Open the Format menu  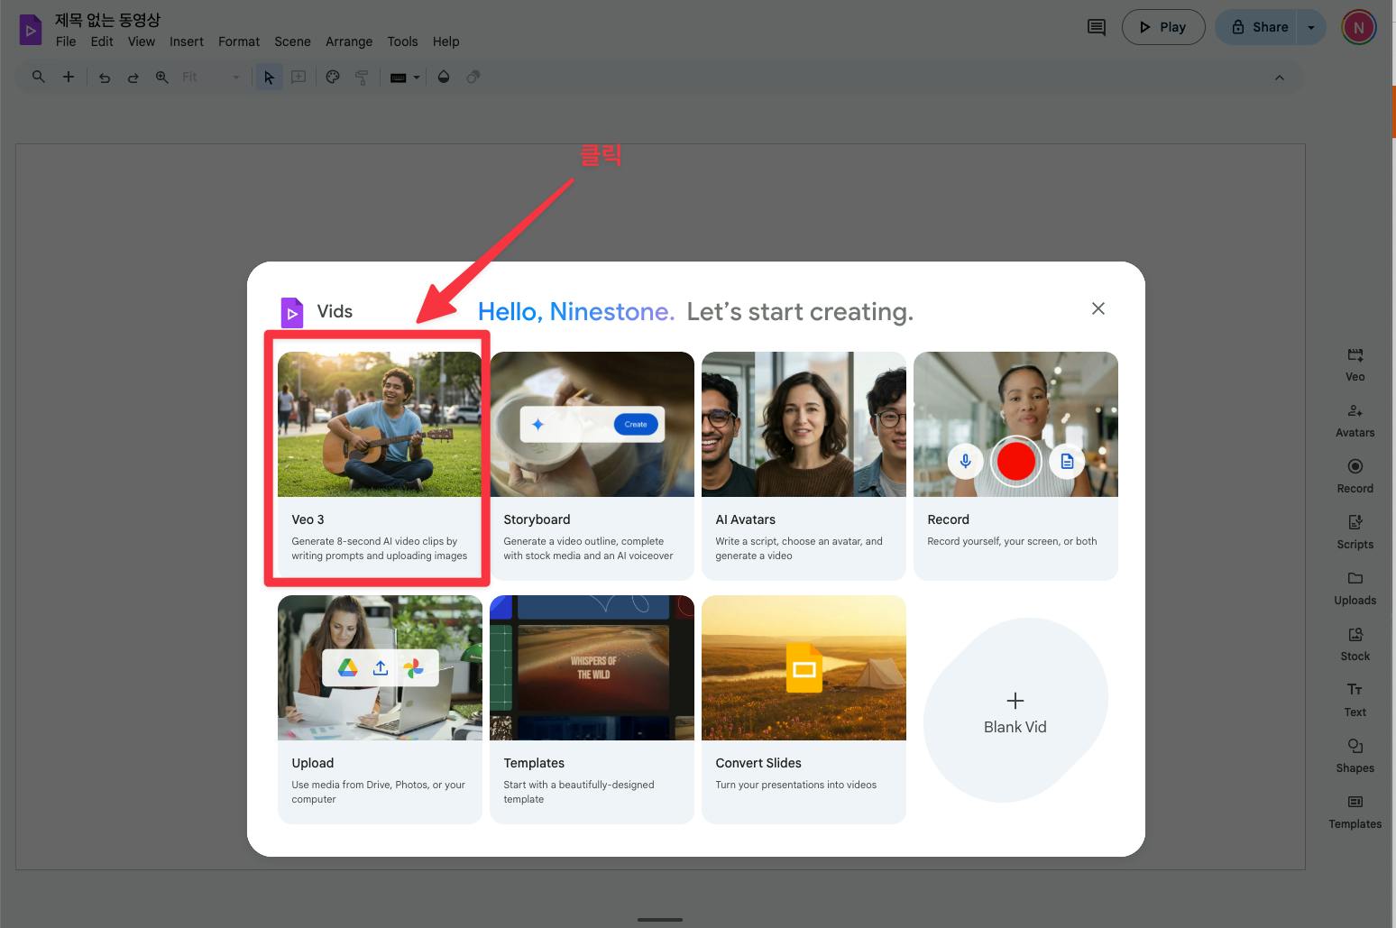tap(239, 41)
